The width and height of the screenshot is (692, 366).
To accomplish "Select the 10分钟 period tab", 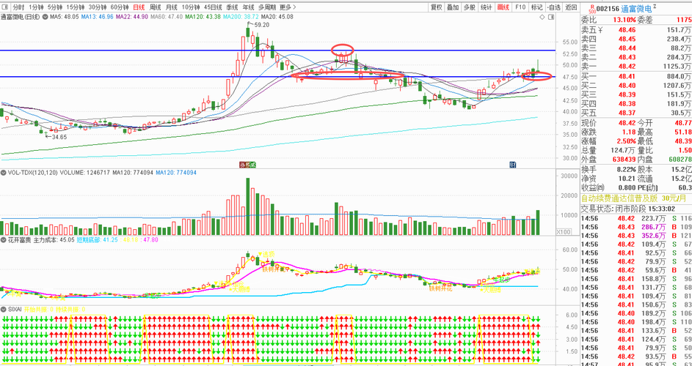I will point(191,7).
